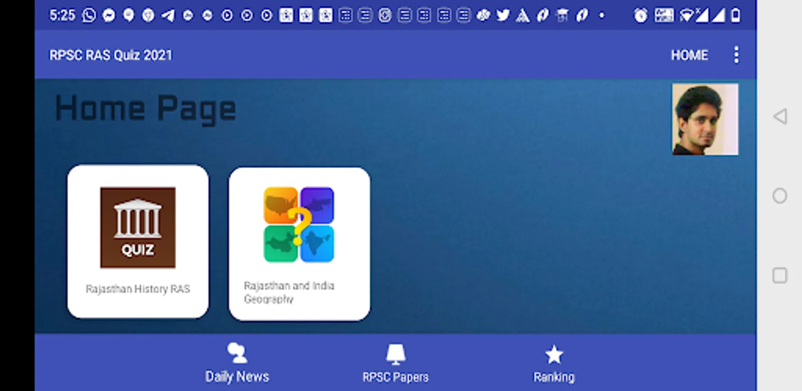802x391 pixels.
Task: Switch to the RPSC Papers tab
Action: (396, 363)
